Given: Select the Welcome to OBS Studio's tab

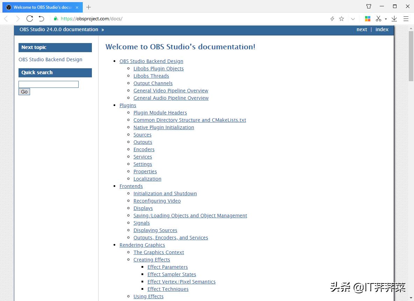Looking at the screenshot, I should coord(43,7).
